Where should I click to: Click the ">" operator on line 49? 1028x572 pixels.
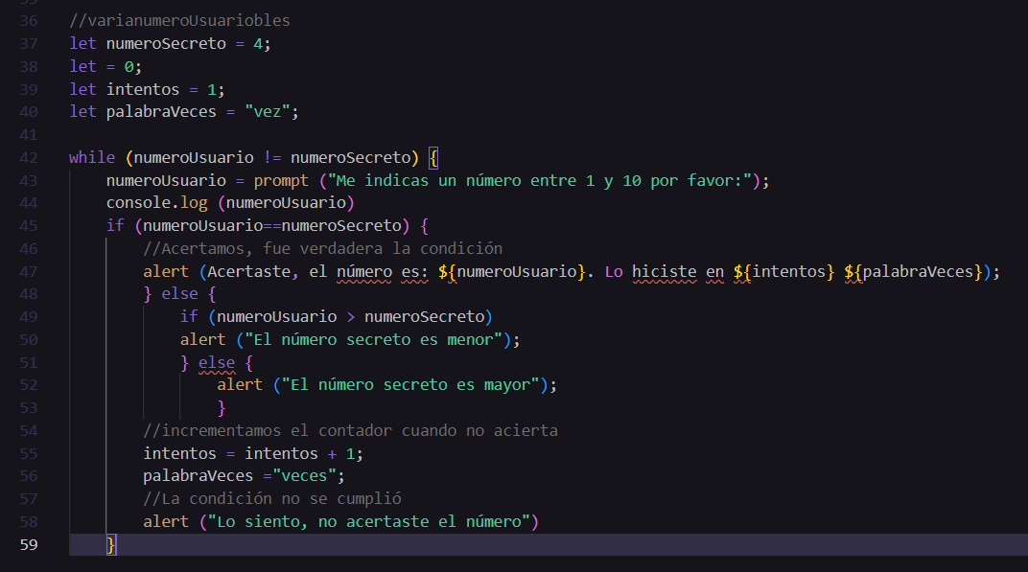tap(351, 317)
